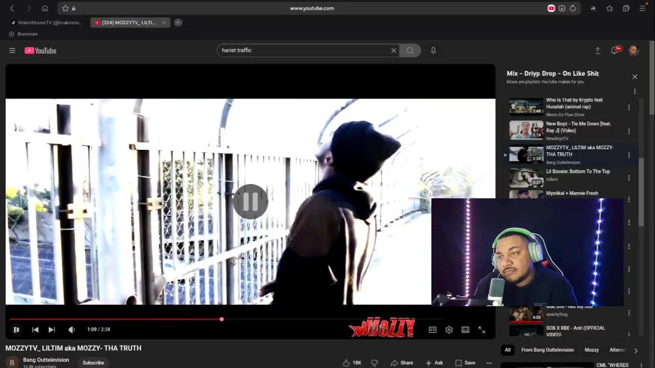The height and width of the screenshot is (368, 655).
Task: Skip to the next video
Action: point(52,330)
